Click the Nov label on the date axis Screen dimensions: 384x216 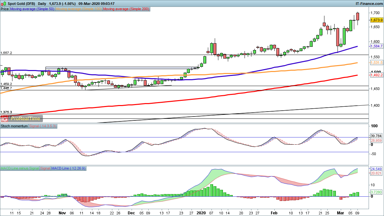tap(62, 213)
